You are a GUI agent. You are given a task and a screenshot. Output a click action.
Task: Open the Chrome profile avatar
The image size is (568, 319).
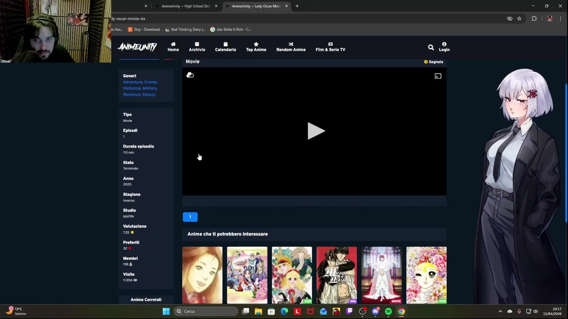550,19
